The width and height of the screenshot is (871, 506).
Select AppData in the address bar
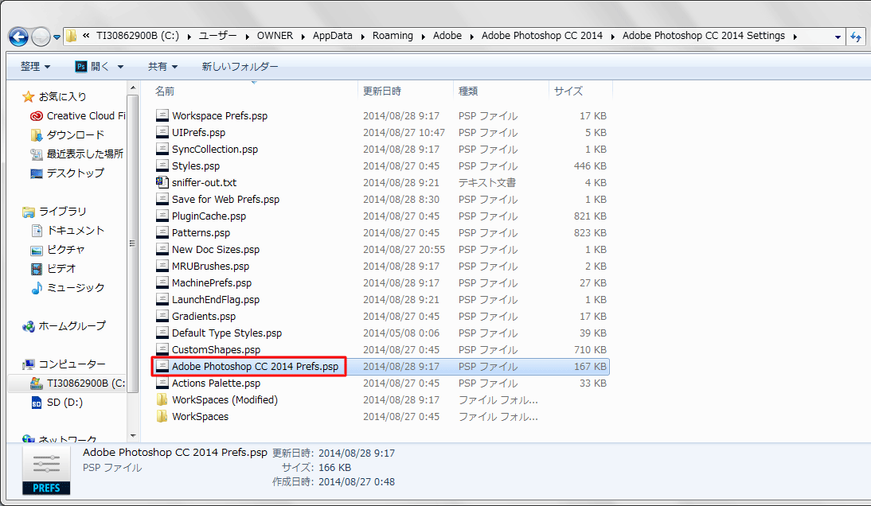click(x=332, y=36)
